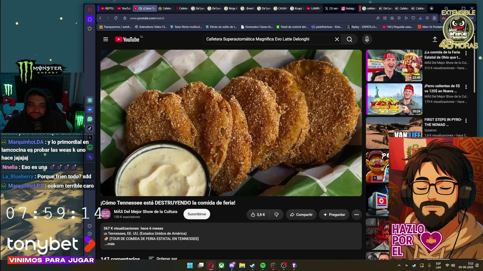The height and width of the screenshot is (271, 483).
Task: Open Spotify in the Opera sidebar
Action: [90, 147]
